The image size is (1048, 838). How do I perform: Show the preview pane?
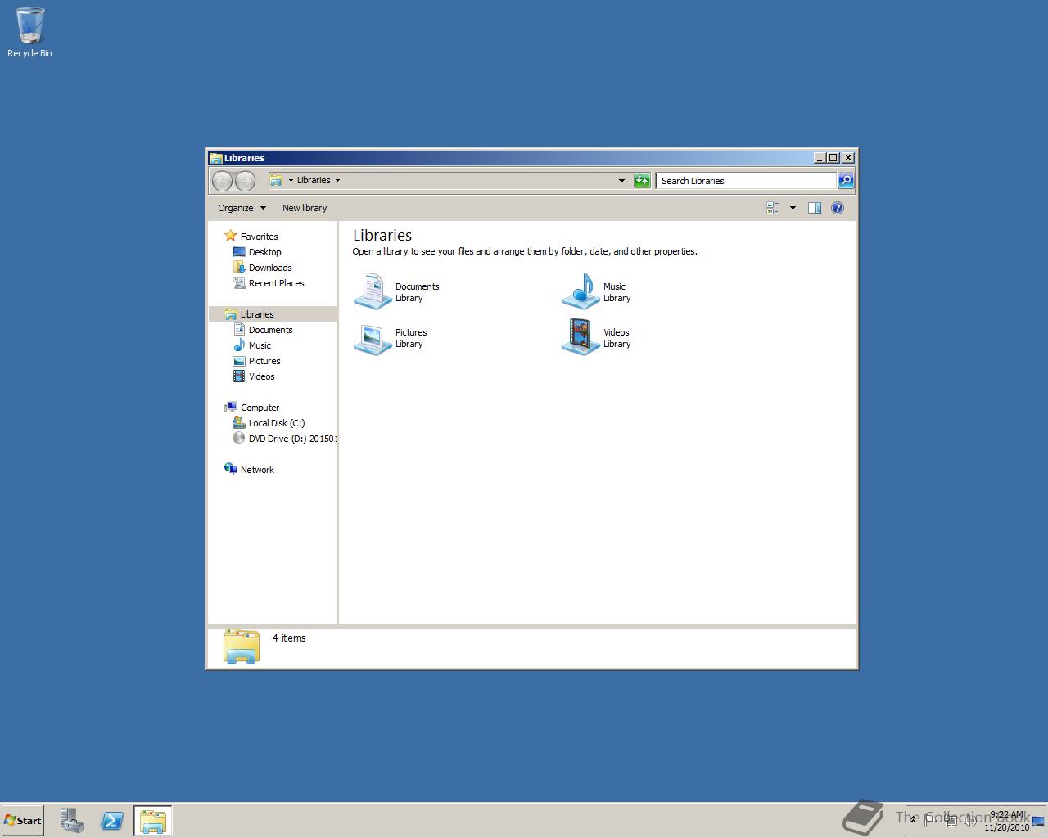(x=814, y=208)
